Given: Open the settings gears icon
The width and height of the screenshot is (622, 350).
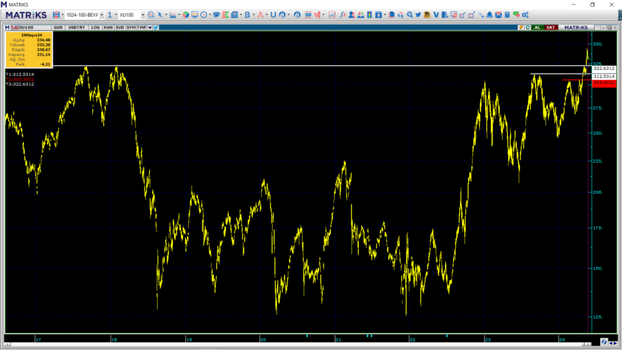Looking at the screenshot, I should click(x=524, y=15).
